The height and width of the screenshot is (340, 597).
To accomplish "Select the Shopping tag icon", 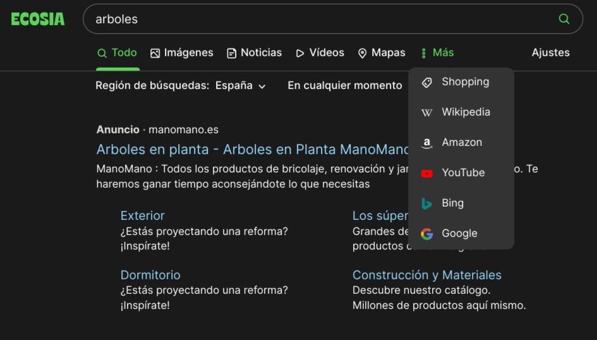I will [427, 82].
